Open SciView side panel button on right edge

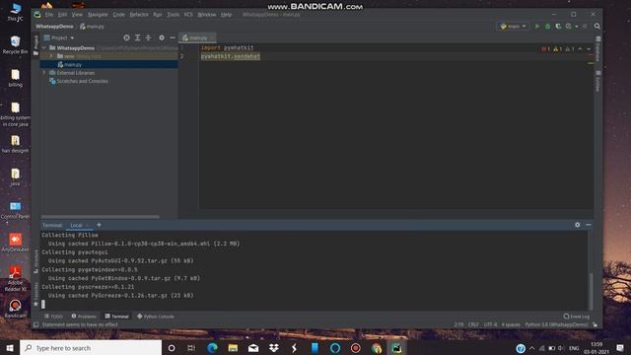point(598,81)
